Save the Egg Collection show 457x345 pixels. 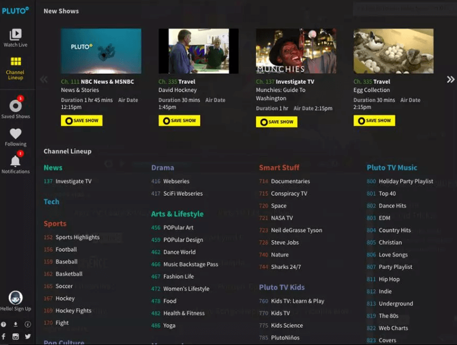[x=374, y=121]
